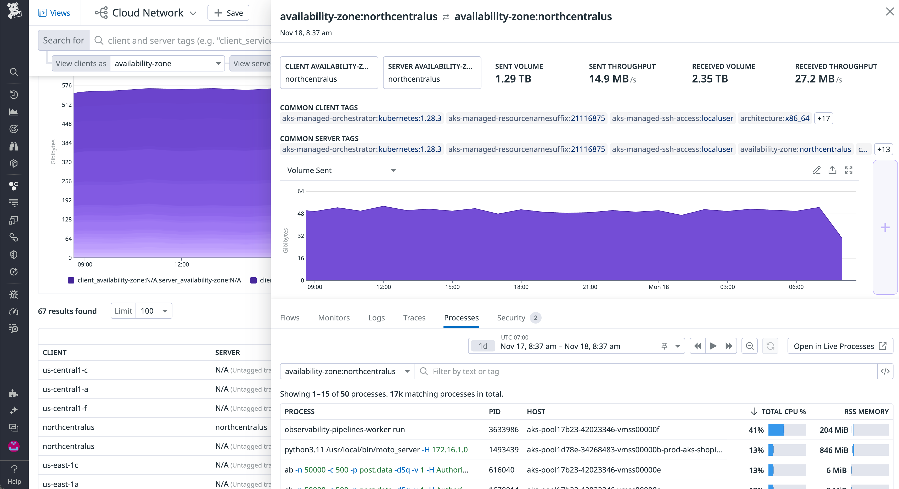Export the Volume Sent chart using the share icon

click(x=833, y=170)
